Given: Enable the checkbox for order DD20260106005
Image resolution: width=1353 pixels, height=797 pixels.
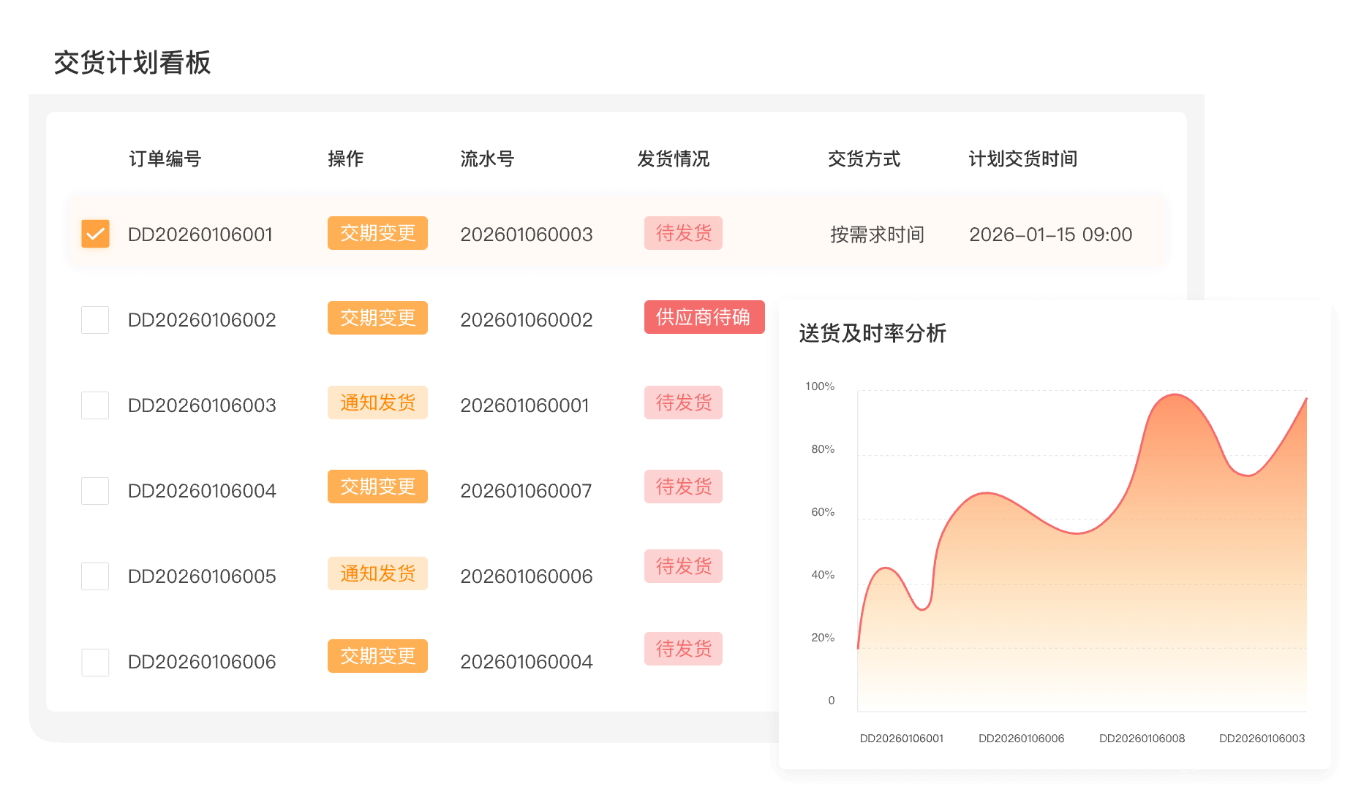Looking at the screenshot, I should [95, 576].
